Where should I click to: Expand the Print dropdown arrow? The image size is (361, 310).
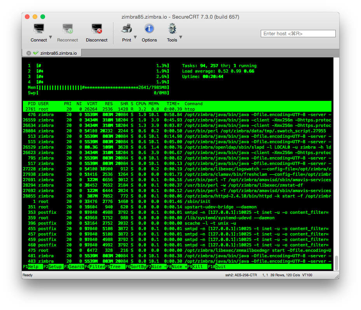pyautogui.click(x=135, y=37)
